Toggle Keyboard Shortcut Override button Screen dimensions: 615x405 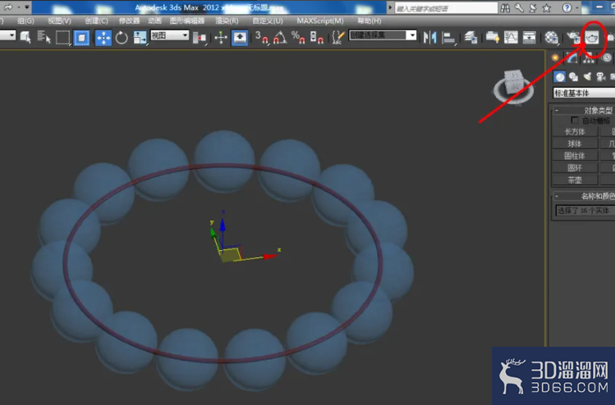pyautogui.click(x=240, y=38)
